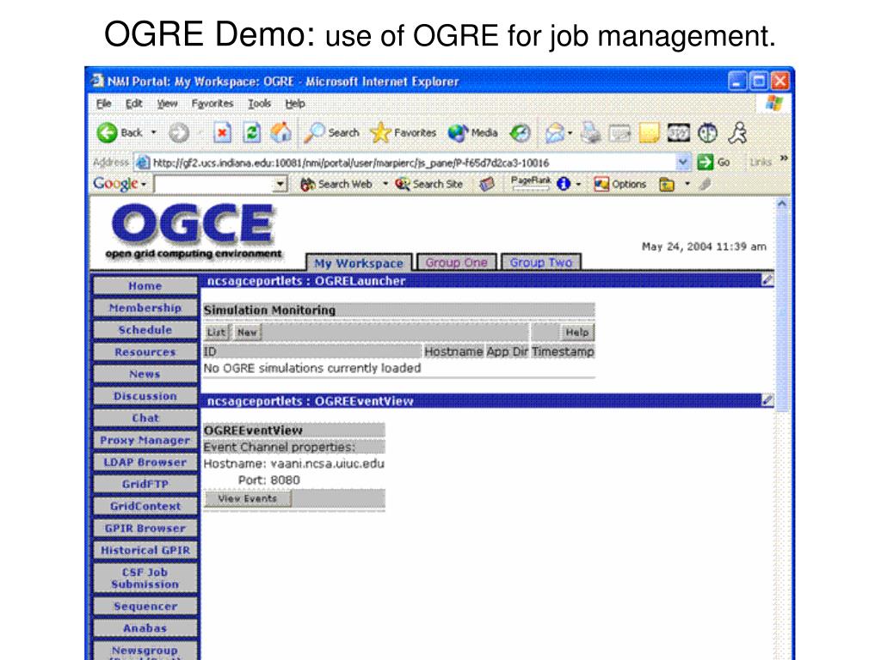Open GridFTP in the sidebar
Image resolution: width=881 pixels, height=660 pixels.
click(x=145, y=484)
